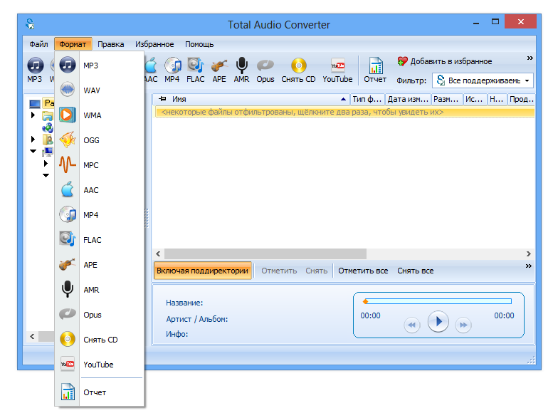553x413 pixels.
Task: Select YouTube entry in the Format menu
Action: point(100,365)
